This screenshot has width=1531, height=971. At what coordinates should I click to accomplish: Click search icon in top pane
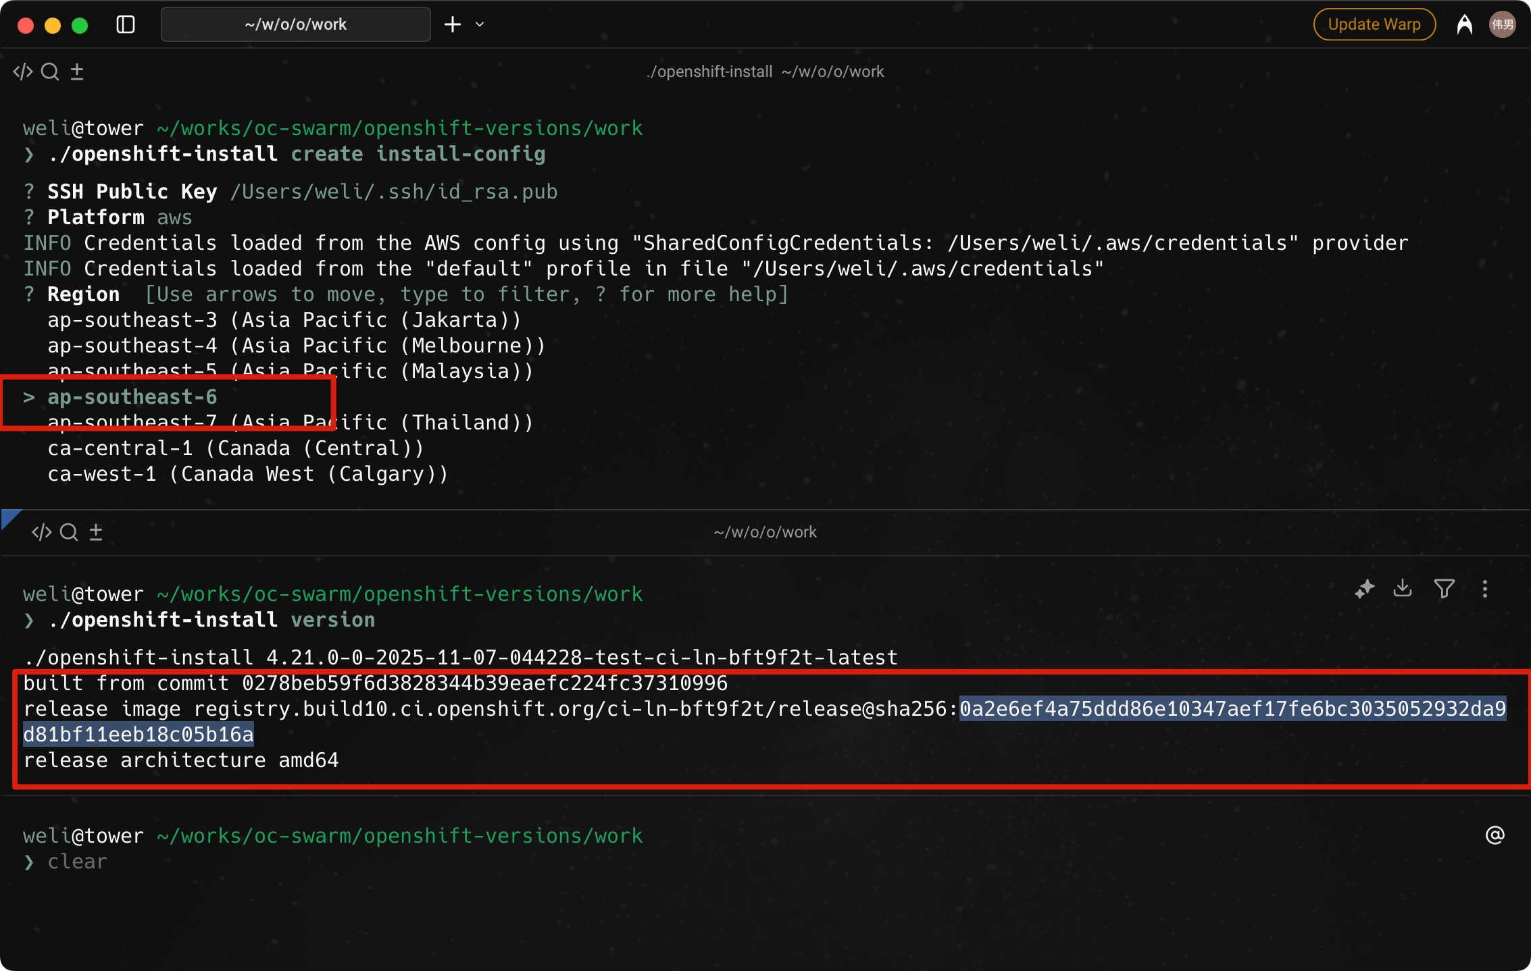(50, 72)
